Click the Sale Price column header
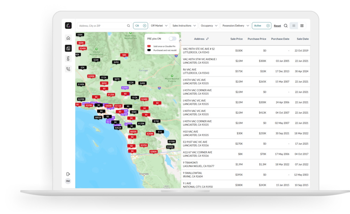Image resolution: width=350 pixels, height=214 pixels. [237, 39]
